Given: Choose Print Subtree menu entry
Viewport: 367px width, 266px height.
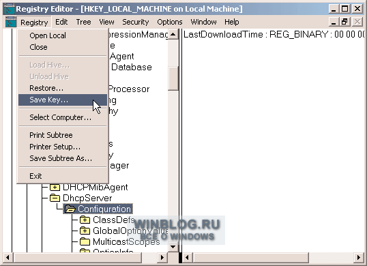Looking at the screenshot, I should 63,135.
